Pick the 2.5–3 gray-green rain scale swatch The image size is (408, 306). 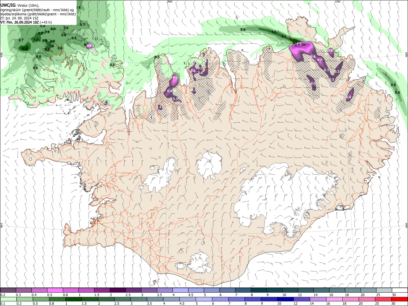coord(122,299)
